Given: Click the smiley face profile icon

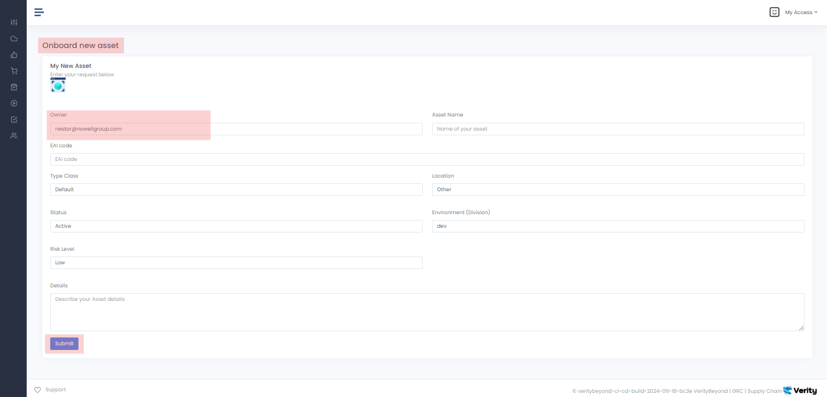Looking at the screenshot, I should 774,12.
